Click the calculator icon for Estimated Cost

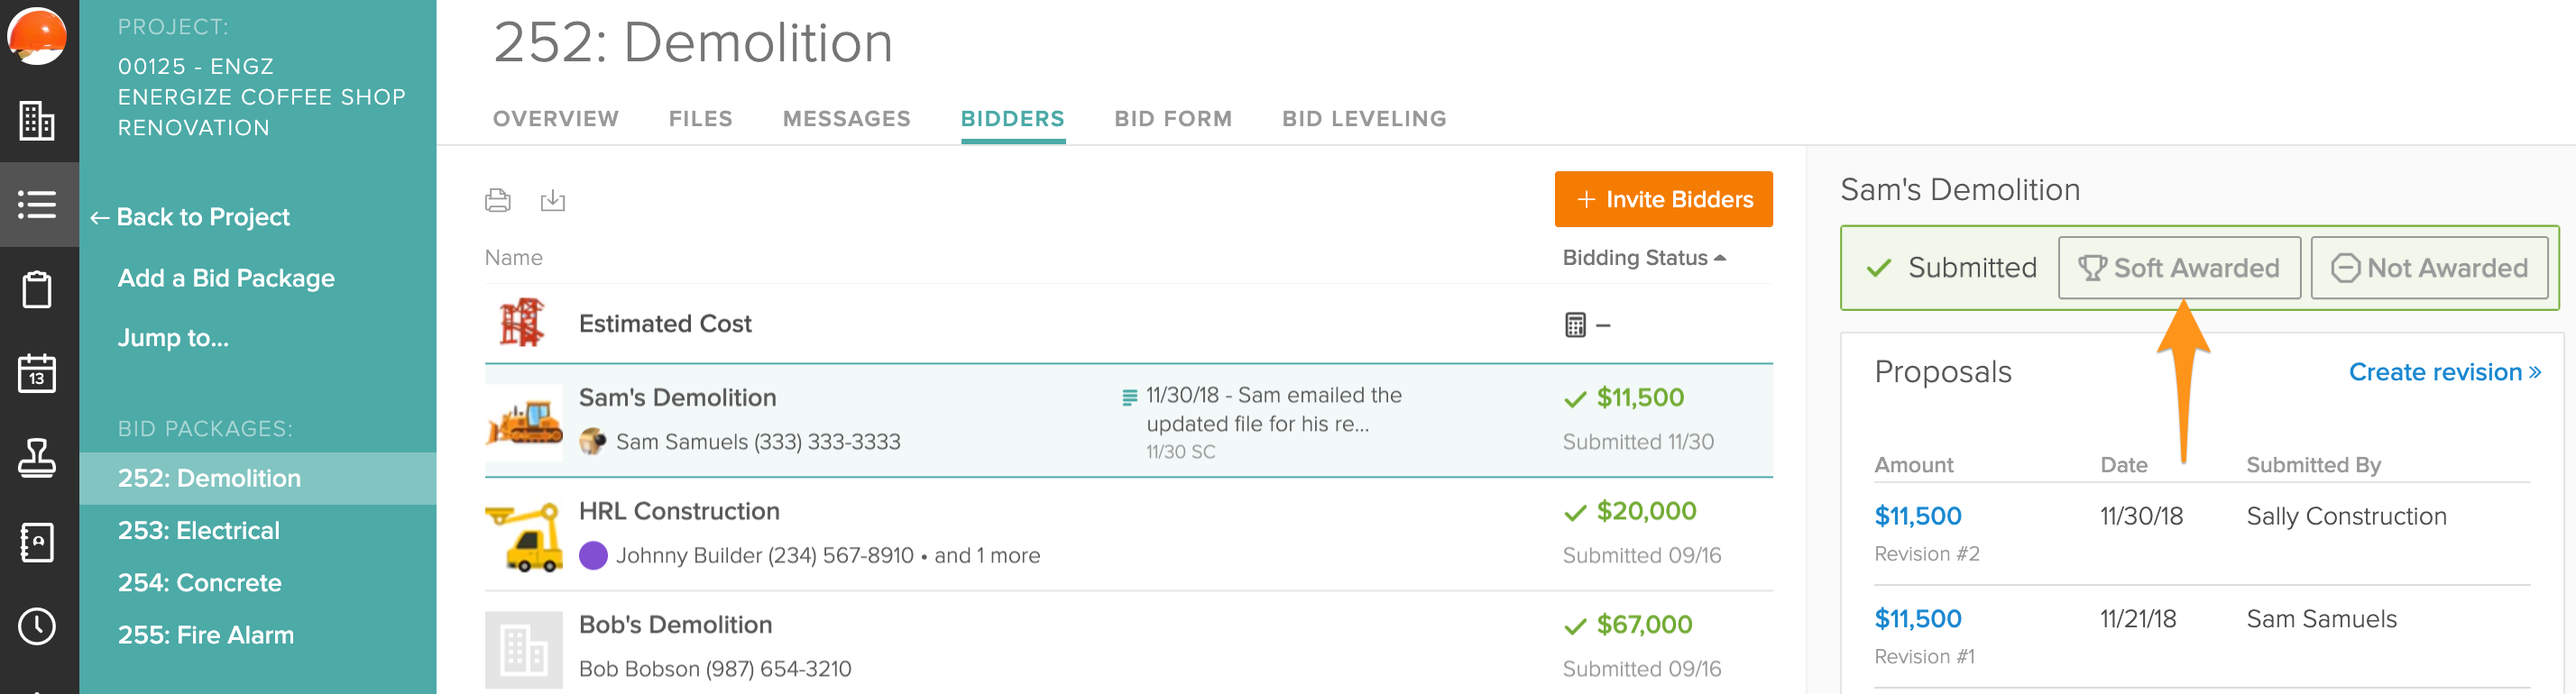coord(1575,324)
